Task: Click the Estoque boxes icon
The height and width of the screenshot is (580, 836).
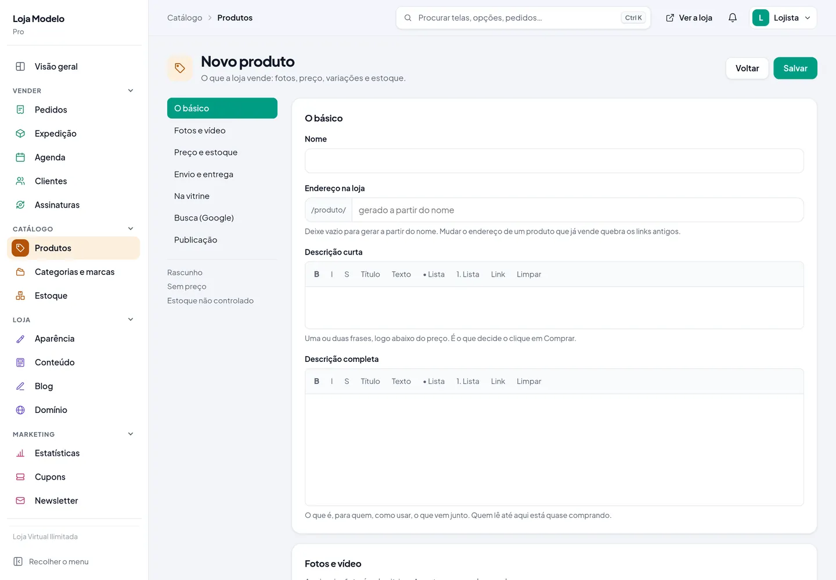Action: click(x=20, y=296)
